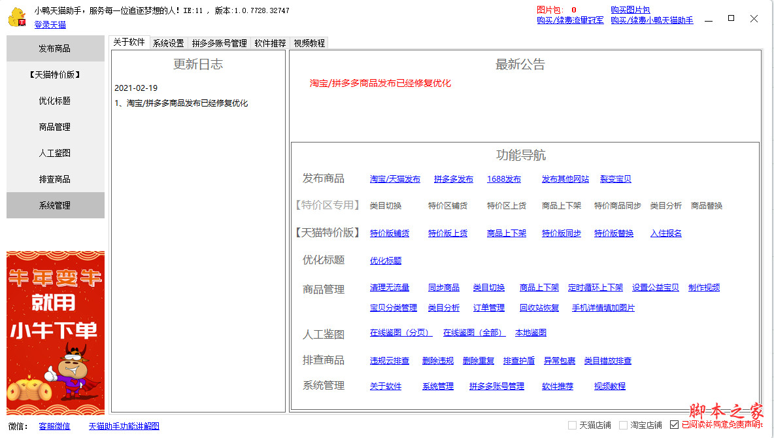Click the 清理无流量 link

click(390, 288)
